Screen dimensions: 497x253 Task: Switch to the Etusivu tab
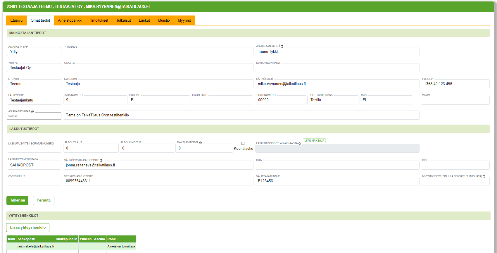16,20
